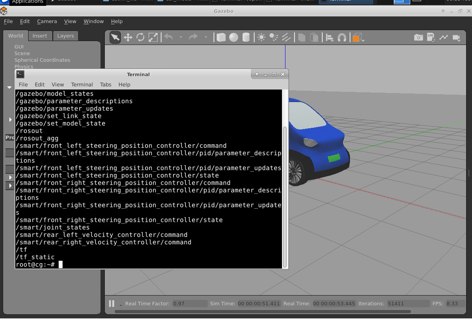Select the Translate mode tool
This screenshot has height=319, width=472.
click(128, 38)
